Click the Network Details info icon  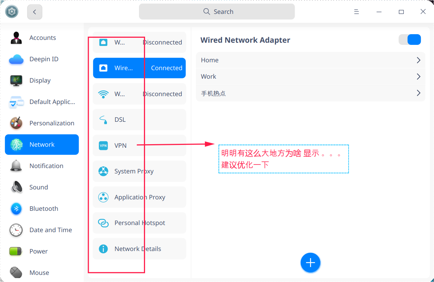[103, 249]
